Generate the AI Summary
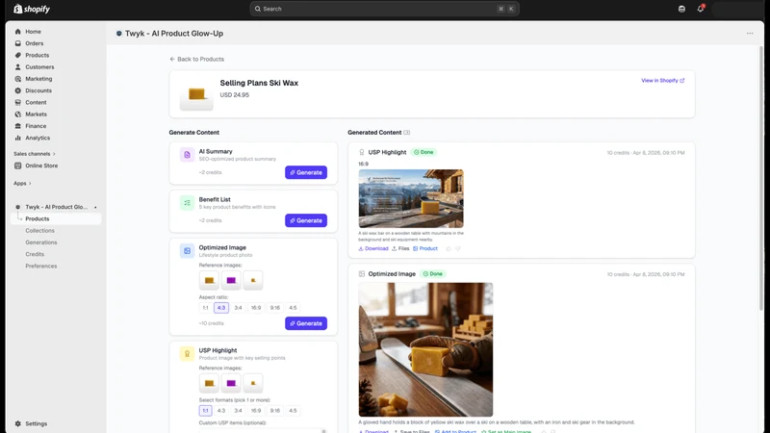The width and height of the screenshot is (770, 433). tap(306, 172)
